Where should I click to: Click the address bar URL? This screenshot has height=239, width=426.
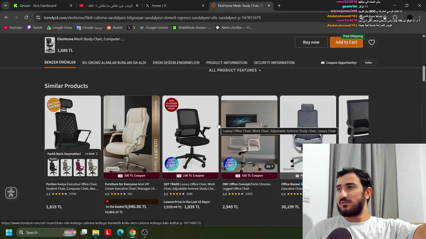click(x=152, y=18)
